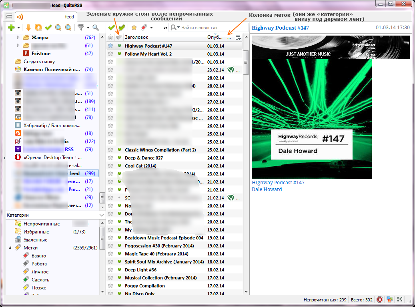The width and height of the screenshot is (415, 307).
Task: Open the label dropdown arrow in news toolbar
Action: coord(151,28)
